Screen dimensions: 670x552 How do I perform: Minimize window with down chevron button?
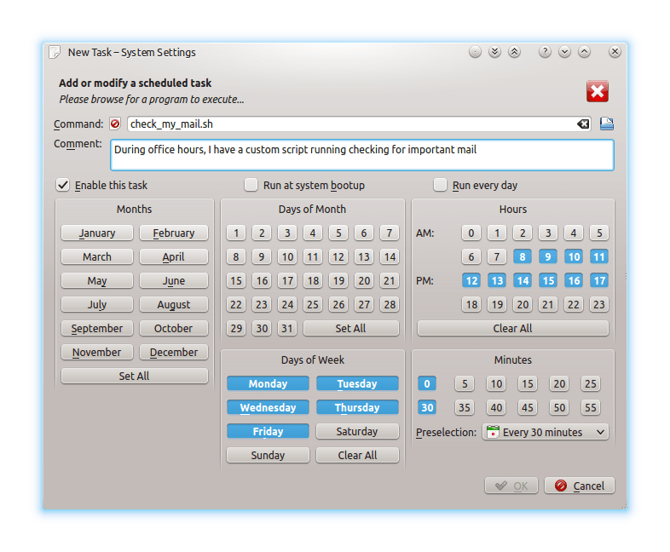point(564,52)
